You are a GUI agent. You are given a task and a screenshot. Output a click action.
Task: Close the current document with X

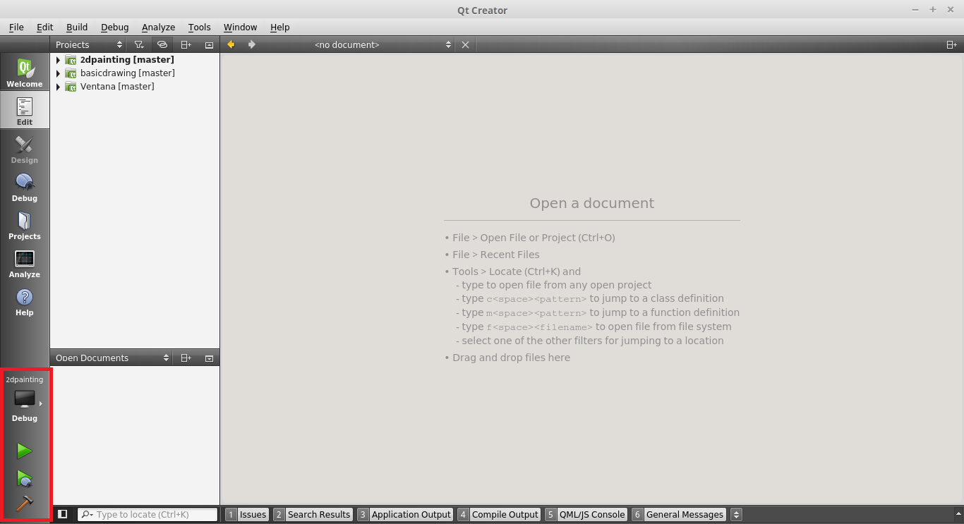point(465,44)
